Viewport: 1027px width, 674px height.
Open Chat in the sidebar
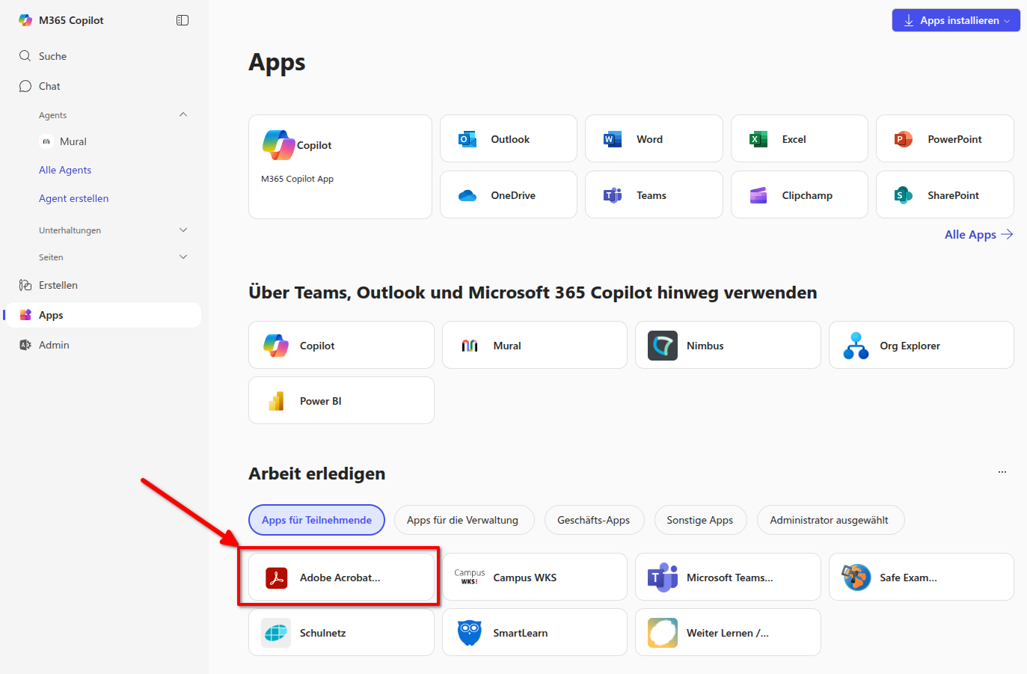tap(102, 86)
